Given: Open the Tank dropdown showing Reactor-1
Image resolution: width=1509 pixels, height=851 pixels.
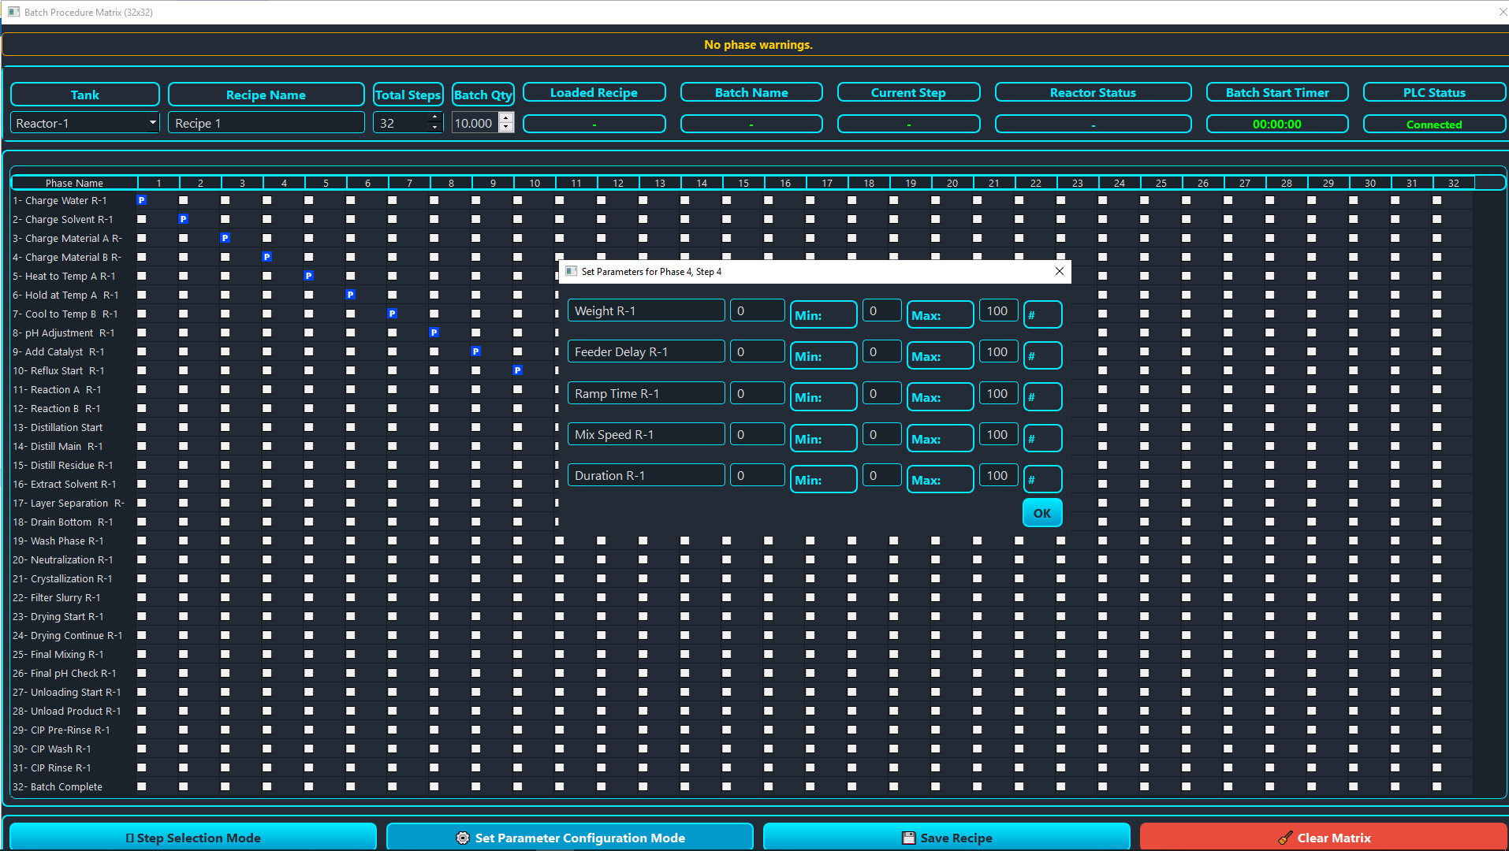Looking at the screenshot, I should (x=85, y=123).
